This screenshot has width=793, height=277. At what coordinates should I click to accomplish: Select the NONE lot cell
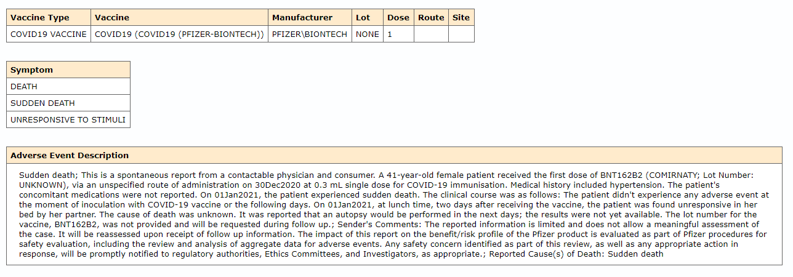pos(368,34)
